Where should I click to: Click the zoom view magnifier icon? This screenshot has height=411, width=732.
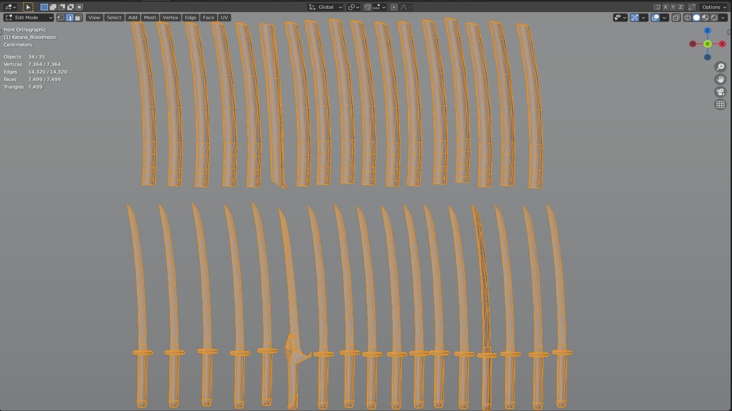point(720,67)
